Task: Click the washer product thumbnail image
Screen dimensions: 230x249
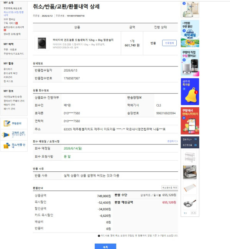Action: click(42, 43)
